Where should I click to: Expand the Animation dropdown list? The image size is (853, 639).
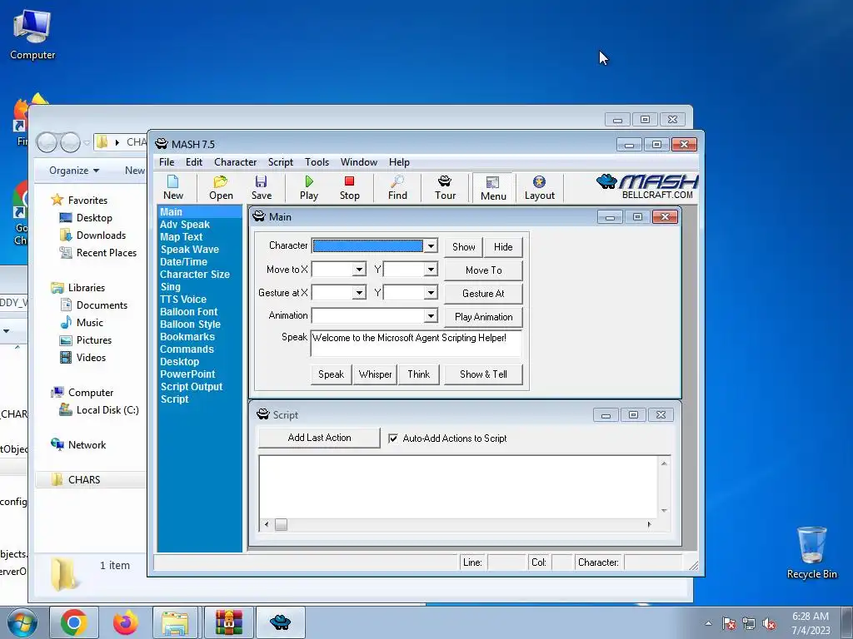tap(431, 315)
